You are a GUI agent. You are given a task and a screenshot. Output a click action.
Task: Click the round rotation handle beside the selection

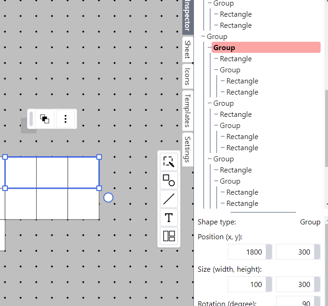pos(109,198)
